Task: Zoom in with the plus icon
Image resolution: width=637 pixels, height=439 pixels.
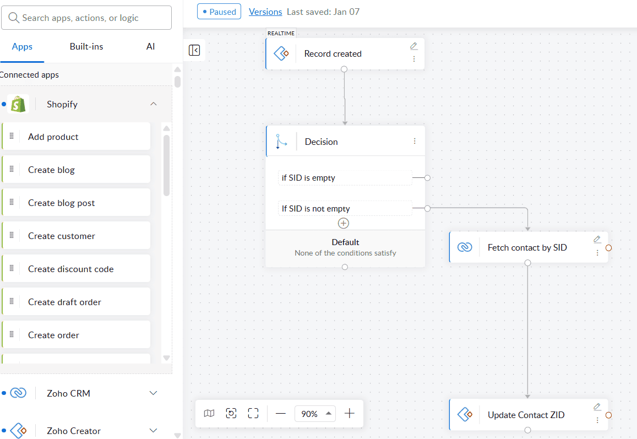Action: 350,414
